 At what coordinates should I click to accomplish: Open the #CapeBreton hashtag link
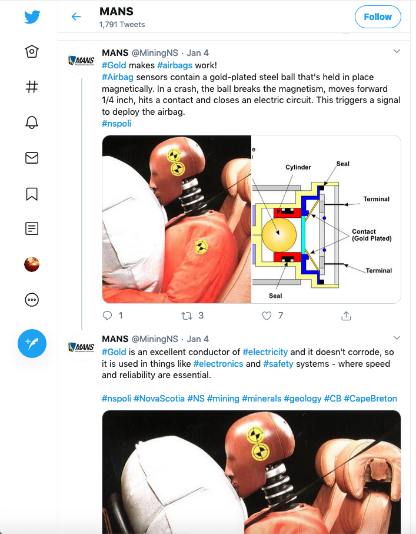point(370,399)
